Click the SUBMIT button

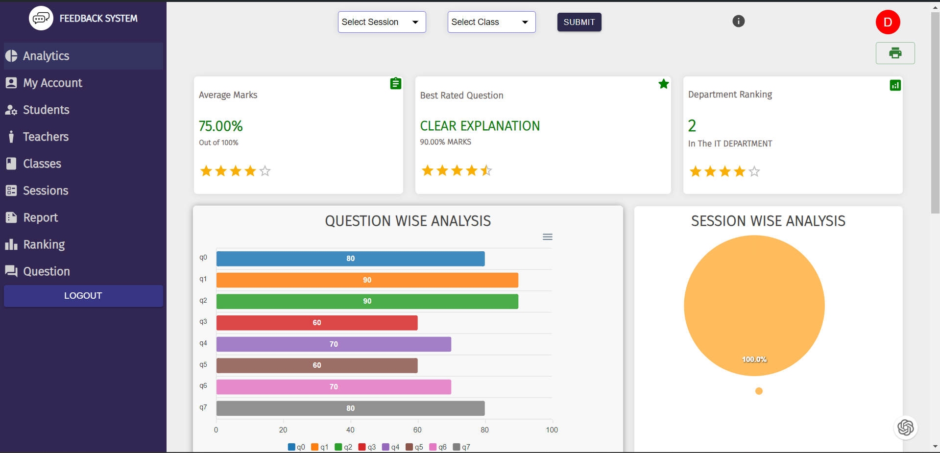point(579,22)
